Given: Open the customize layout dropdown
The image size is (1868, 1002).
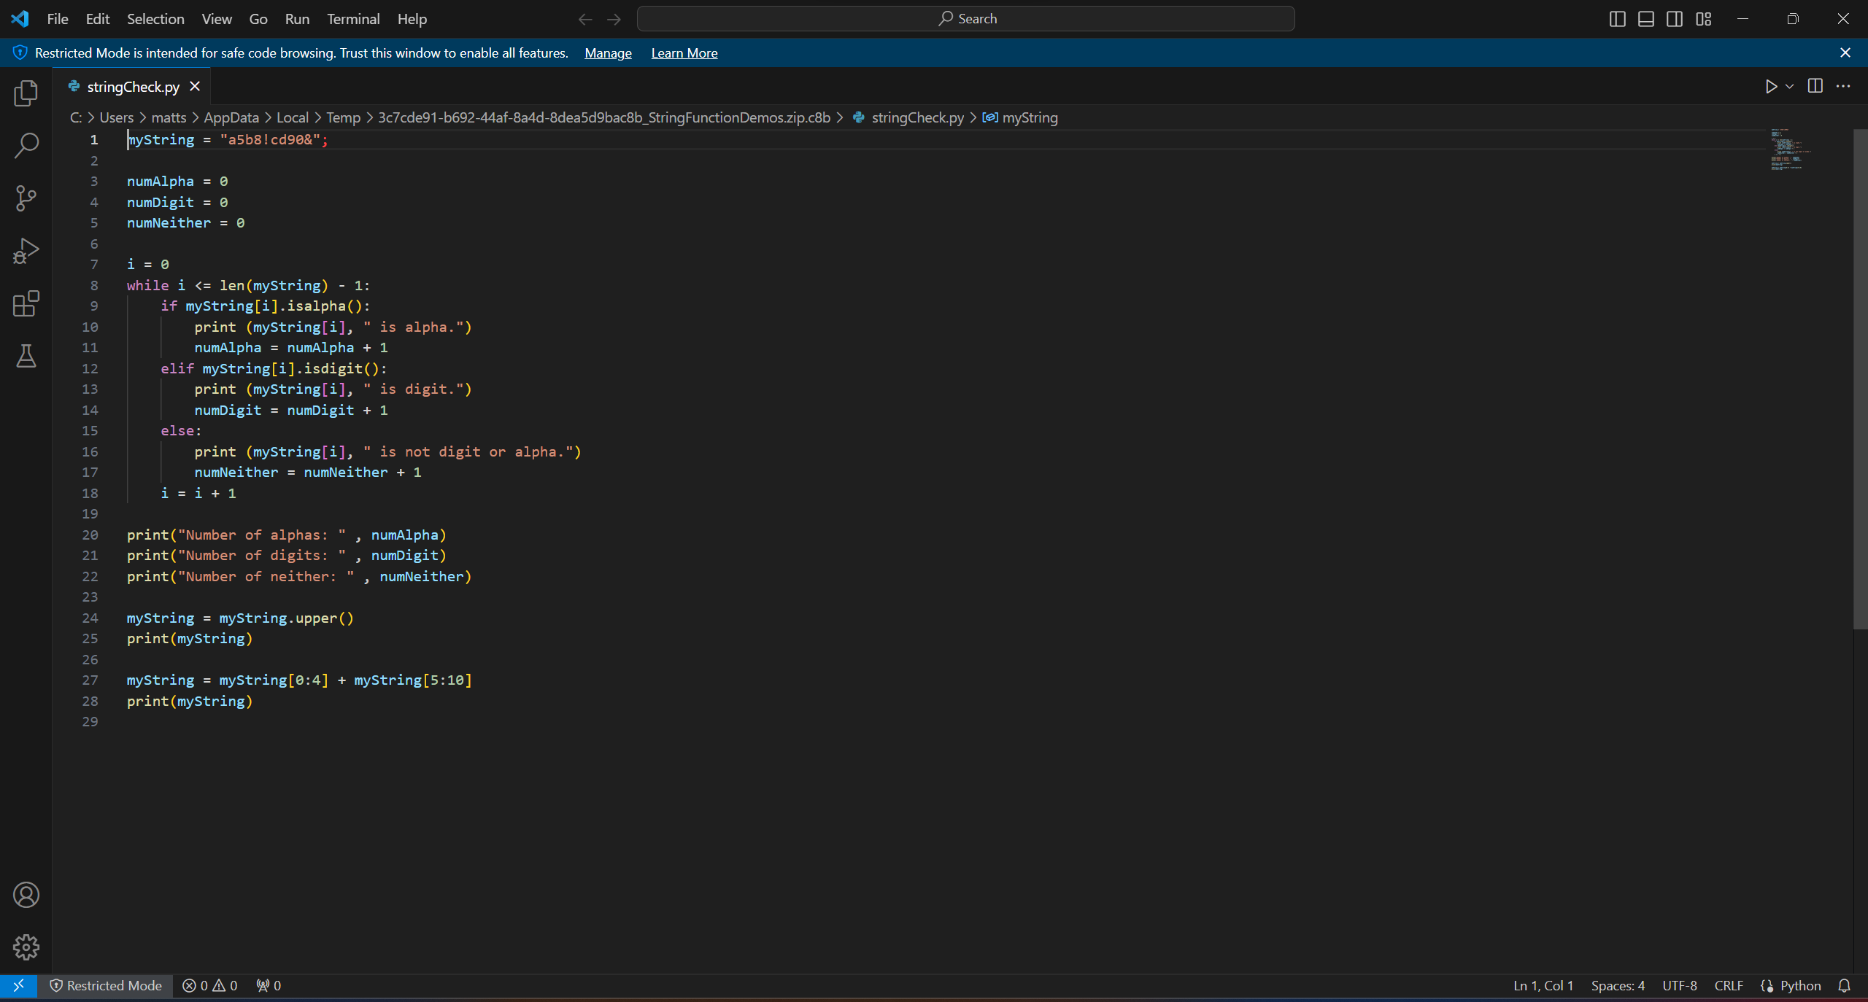Looking at the screenshot, I should point(1703,18).
